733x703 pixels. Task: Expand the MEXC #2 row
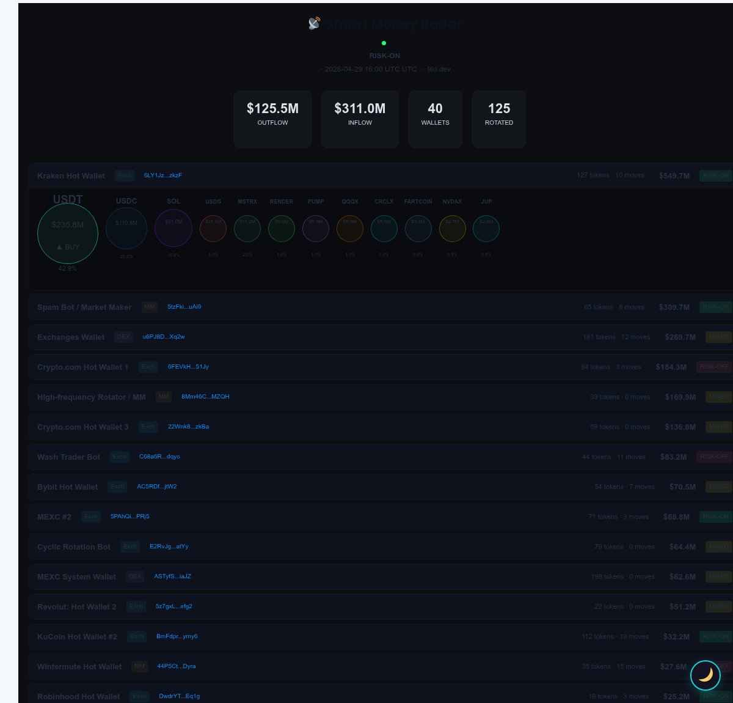[x=380, y=517]
